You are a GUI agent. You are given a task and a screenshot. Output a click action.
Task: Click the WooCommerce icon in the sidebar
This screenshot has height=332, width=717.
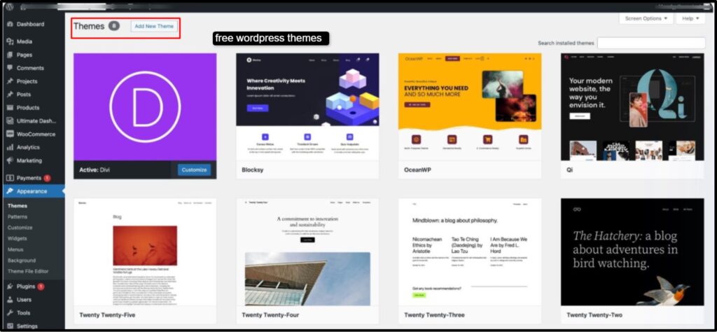[10, 134]
